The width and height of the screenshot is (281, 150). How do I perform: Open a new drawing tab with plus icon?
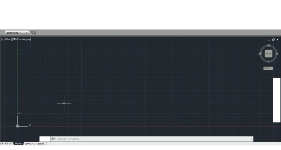(33, 33)
